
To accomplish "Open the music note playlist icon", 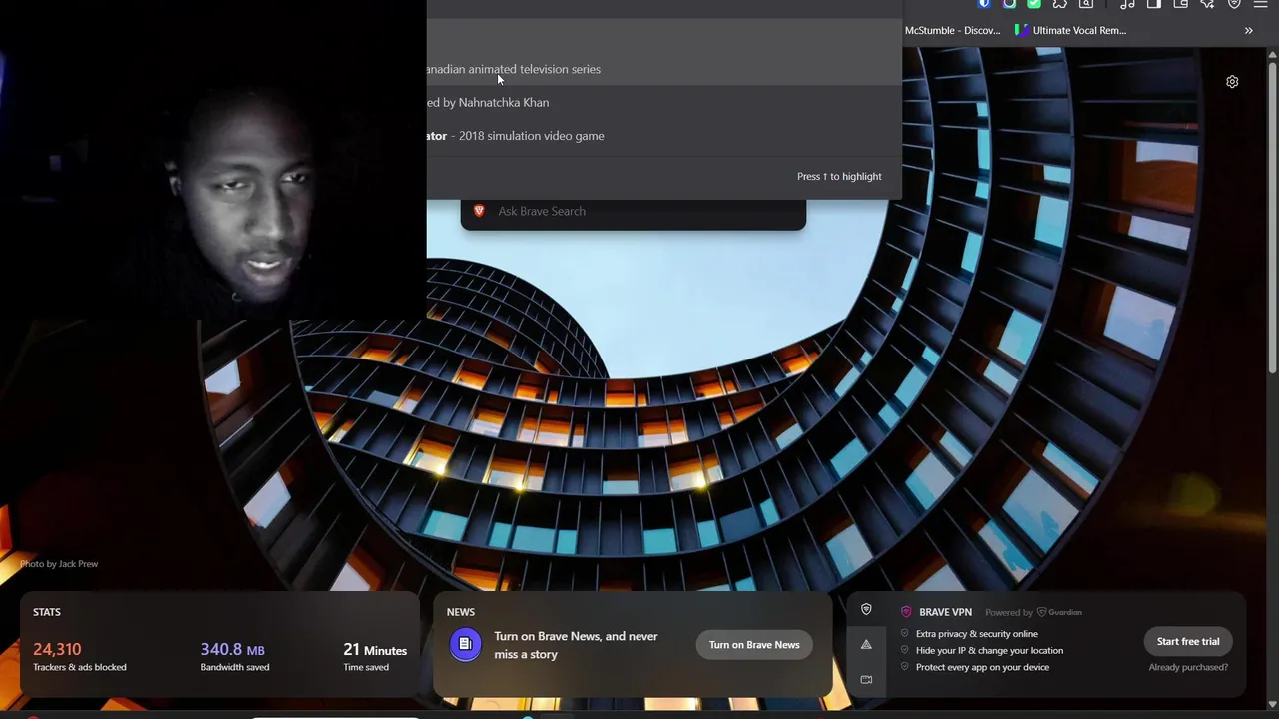I will point(1128,4).
